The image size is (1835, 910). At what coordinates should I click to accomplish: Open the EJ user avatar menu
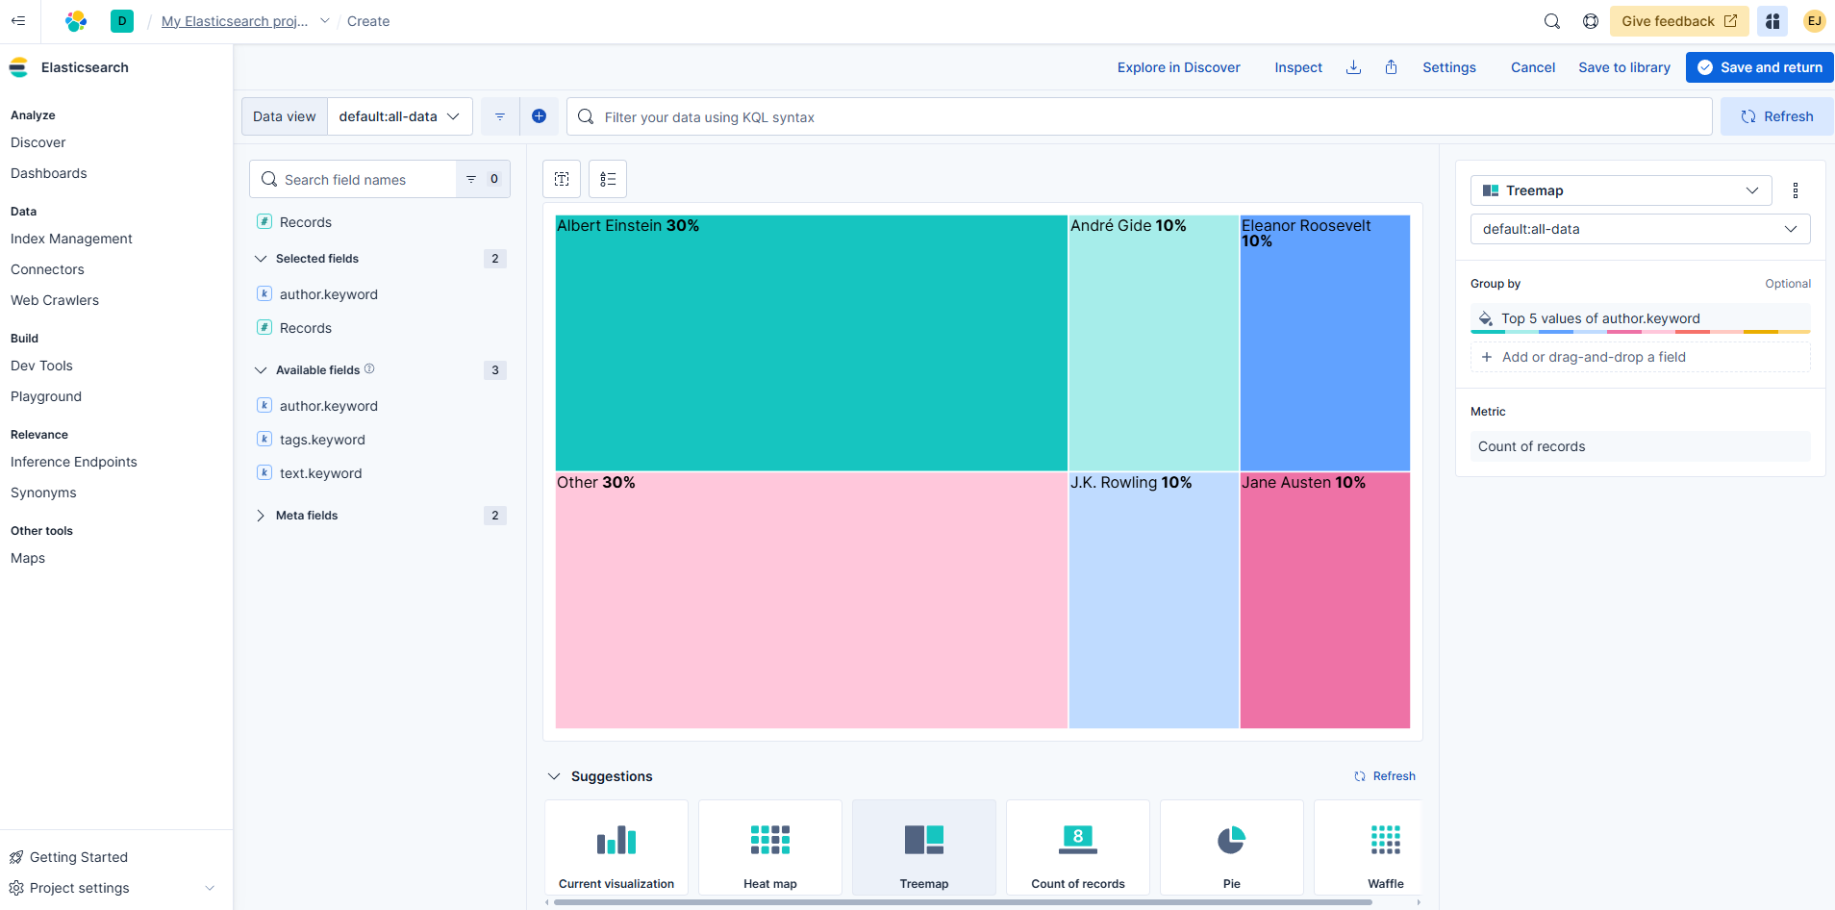tap(1815, 21)
